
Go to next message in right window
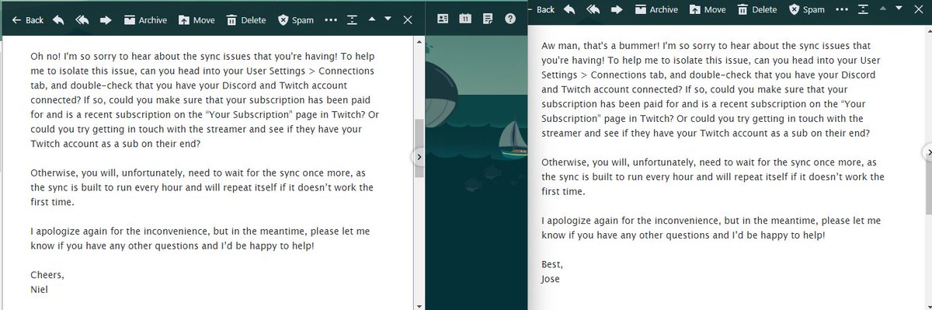[x=899, y=9]
